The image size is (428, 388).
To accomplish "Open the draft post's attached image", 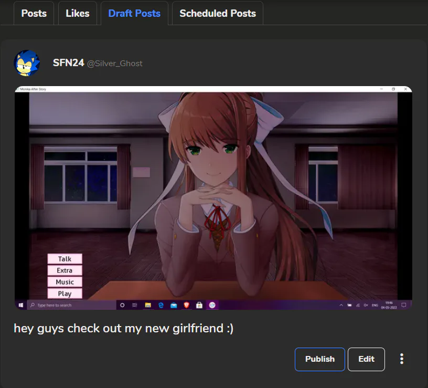I will pos(213,198).
